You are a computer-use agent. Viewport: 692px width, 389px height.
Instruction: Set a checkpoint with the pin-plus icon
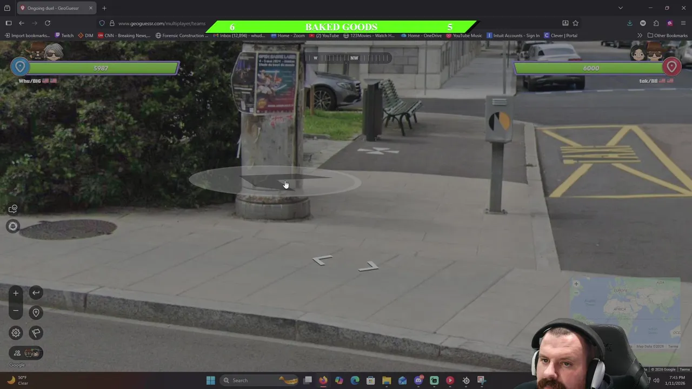click(36, 313)
